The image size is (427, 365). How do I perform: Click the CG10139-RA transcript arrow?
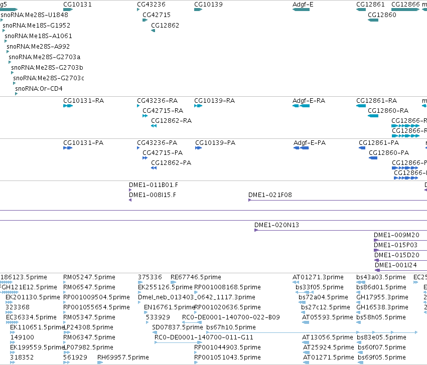click(198, 106)
